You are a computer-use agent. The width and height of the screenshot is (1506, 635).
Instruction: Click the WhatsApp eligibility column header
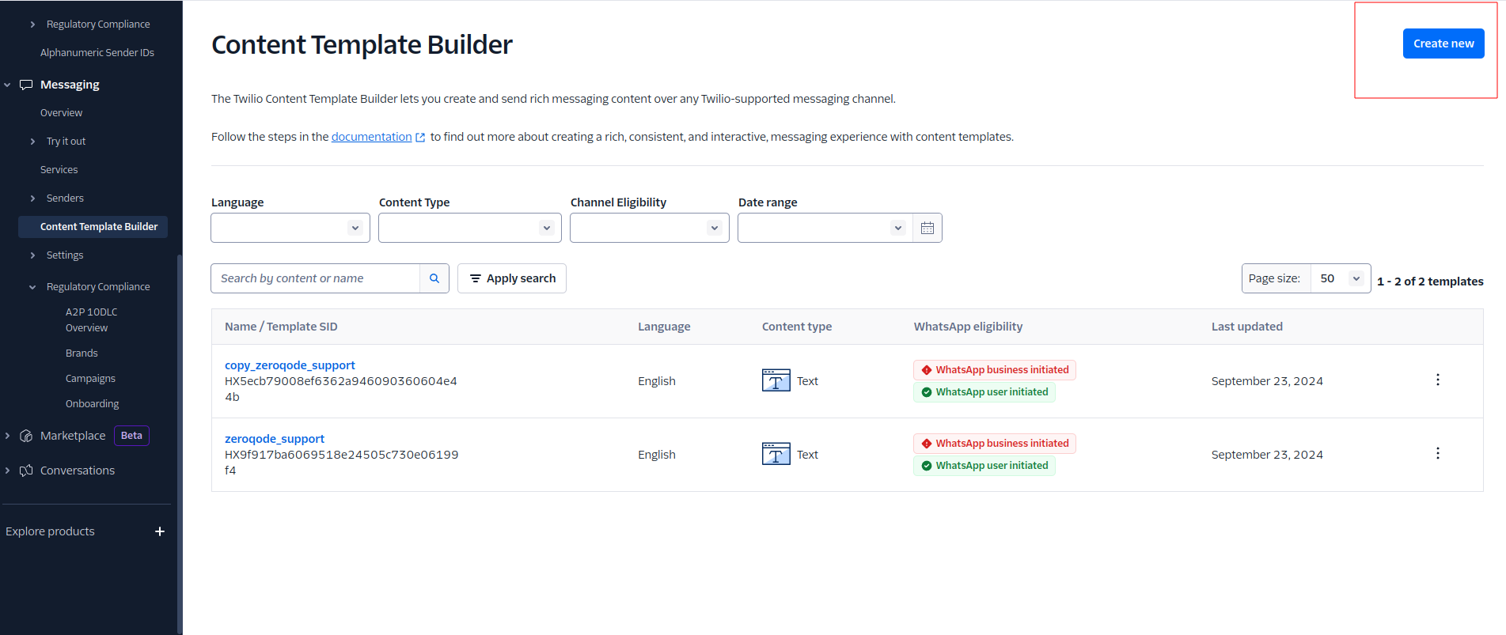click(x=968, y=327)
